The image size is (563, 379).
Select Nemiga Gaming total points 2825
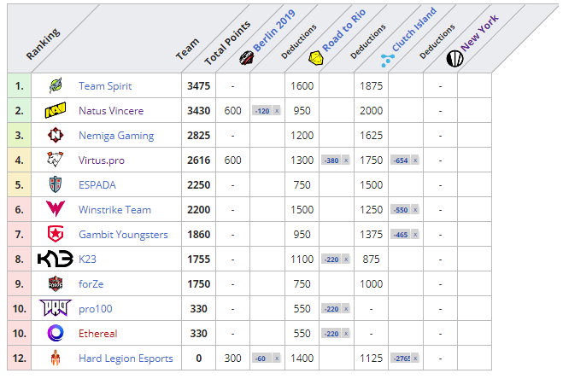click(198, 136)
